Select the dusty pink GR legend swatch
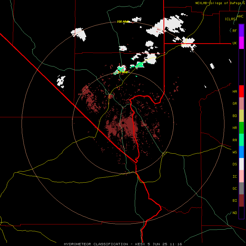246x246 pixels. (x=241, y=104)
